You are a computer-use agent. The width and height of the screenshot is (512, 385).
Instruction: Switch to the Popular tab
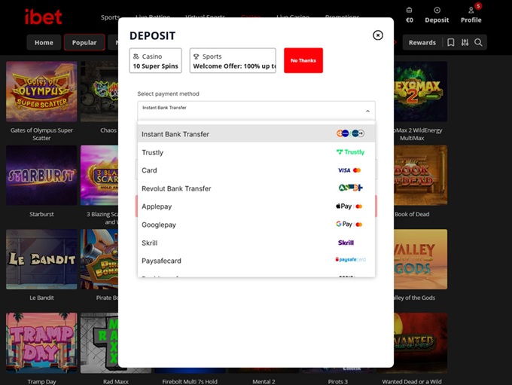pyautogui.click(x=84, y=42)
